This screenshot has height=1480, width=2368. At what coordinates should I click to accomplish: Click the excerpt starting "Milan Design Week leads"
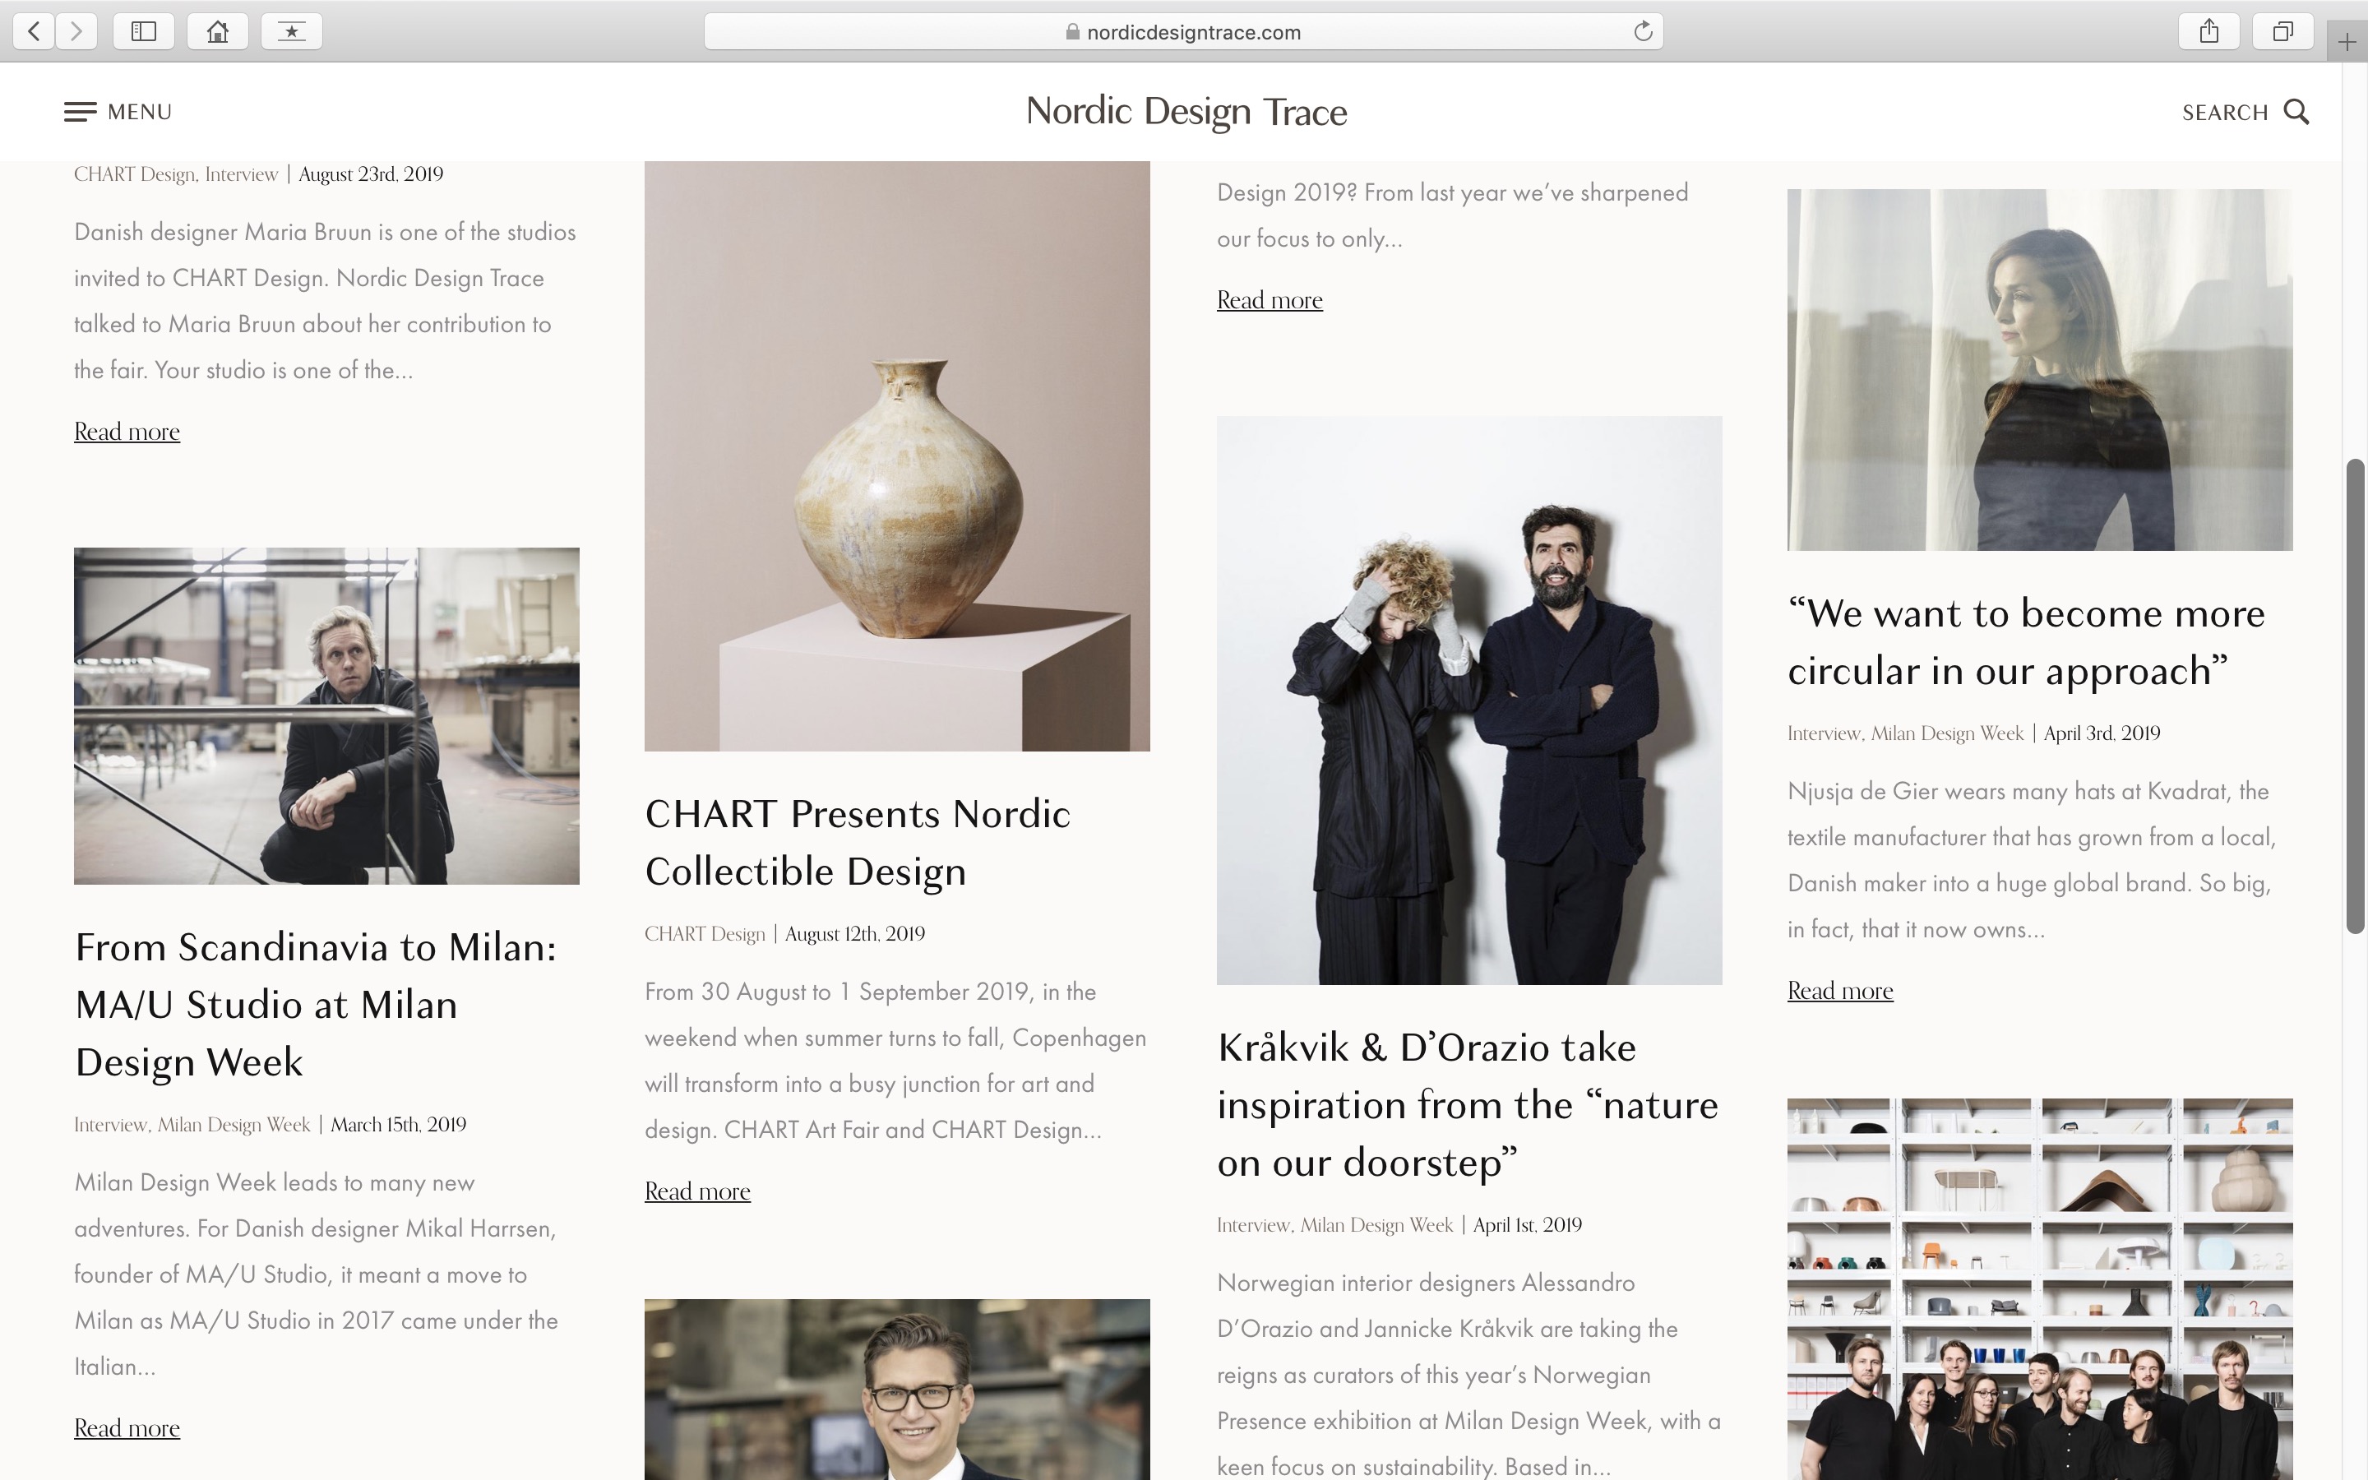(316, 1274)
